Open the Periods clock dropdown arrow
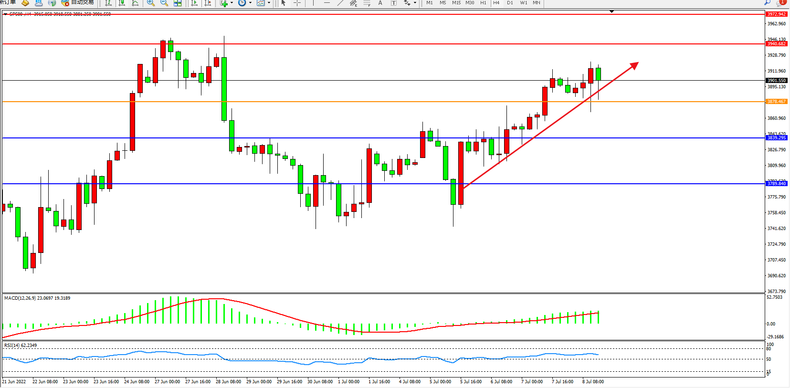 point(250,3)
